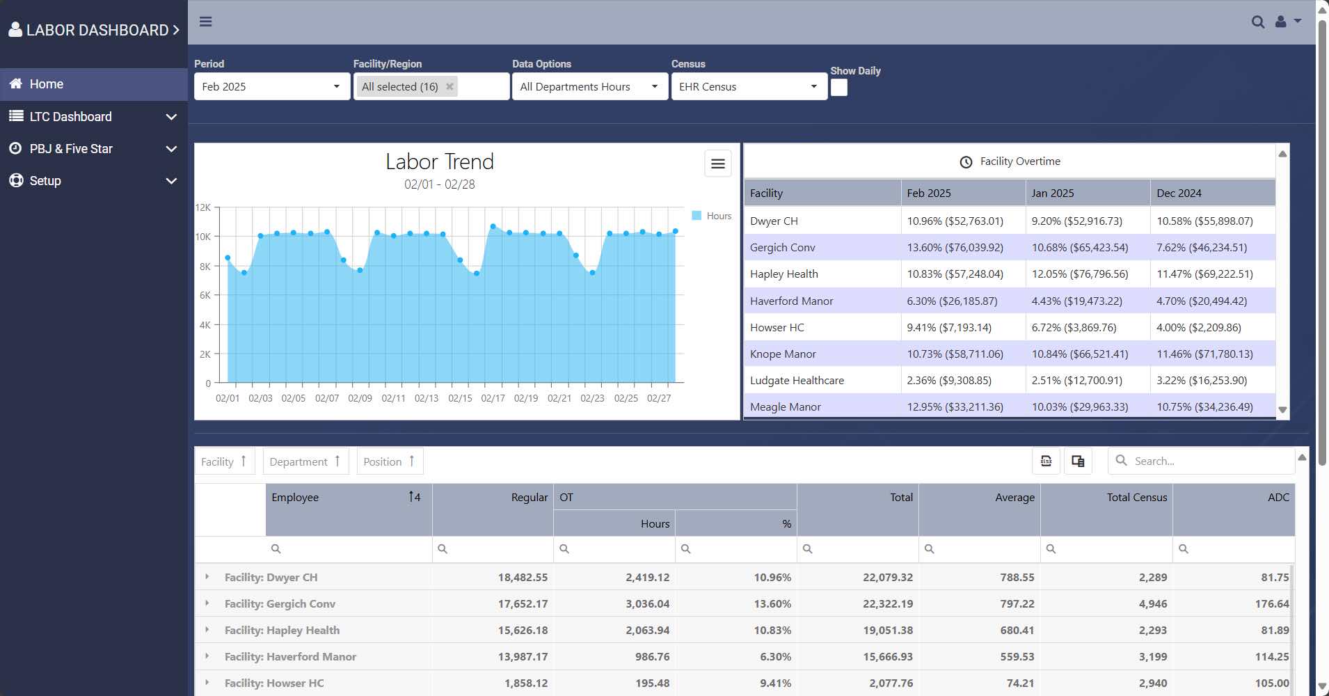Toggle Facility grouping sort order
The image size is (1329, 696).
224,461
